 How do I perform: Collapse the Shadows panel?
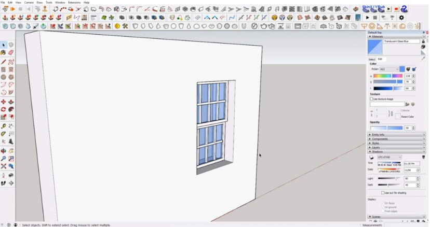(x=396, y=152)
